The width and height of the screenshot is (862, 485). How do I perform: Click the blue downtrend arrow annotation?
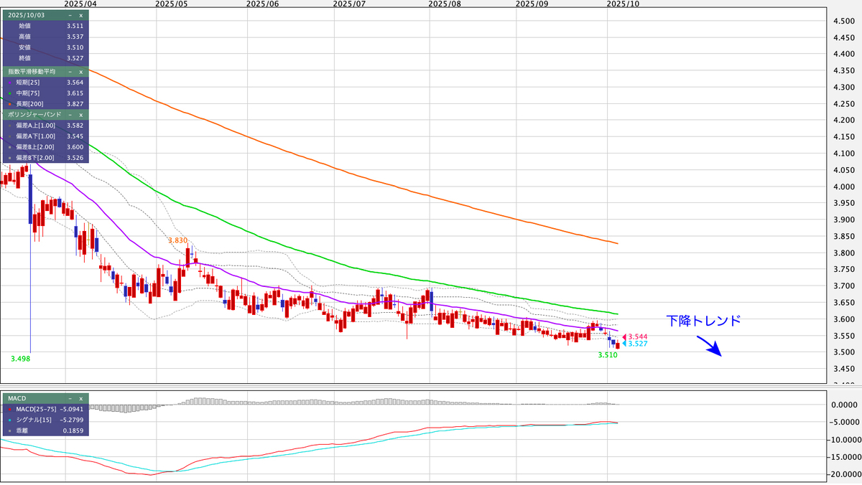(x=710, y=347)
